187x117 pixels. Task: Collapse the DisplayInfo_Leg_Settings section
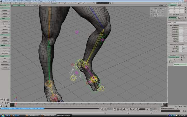(x=169, y=44)
